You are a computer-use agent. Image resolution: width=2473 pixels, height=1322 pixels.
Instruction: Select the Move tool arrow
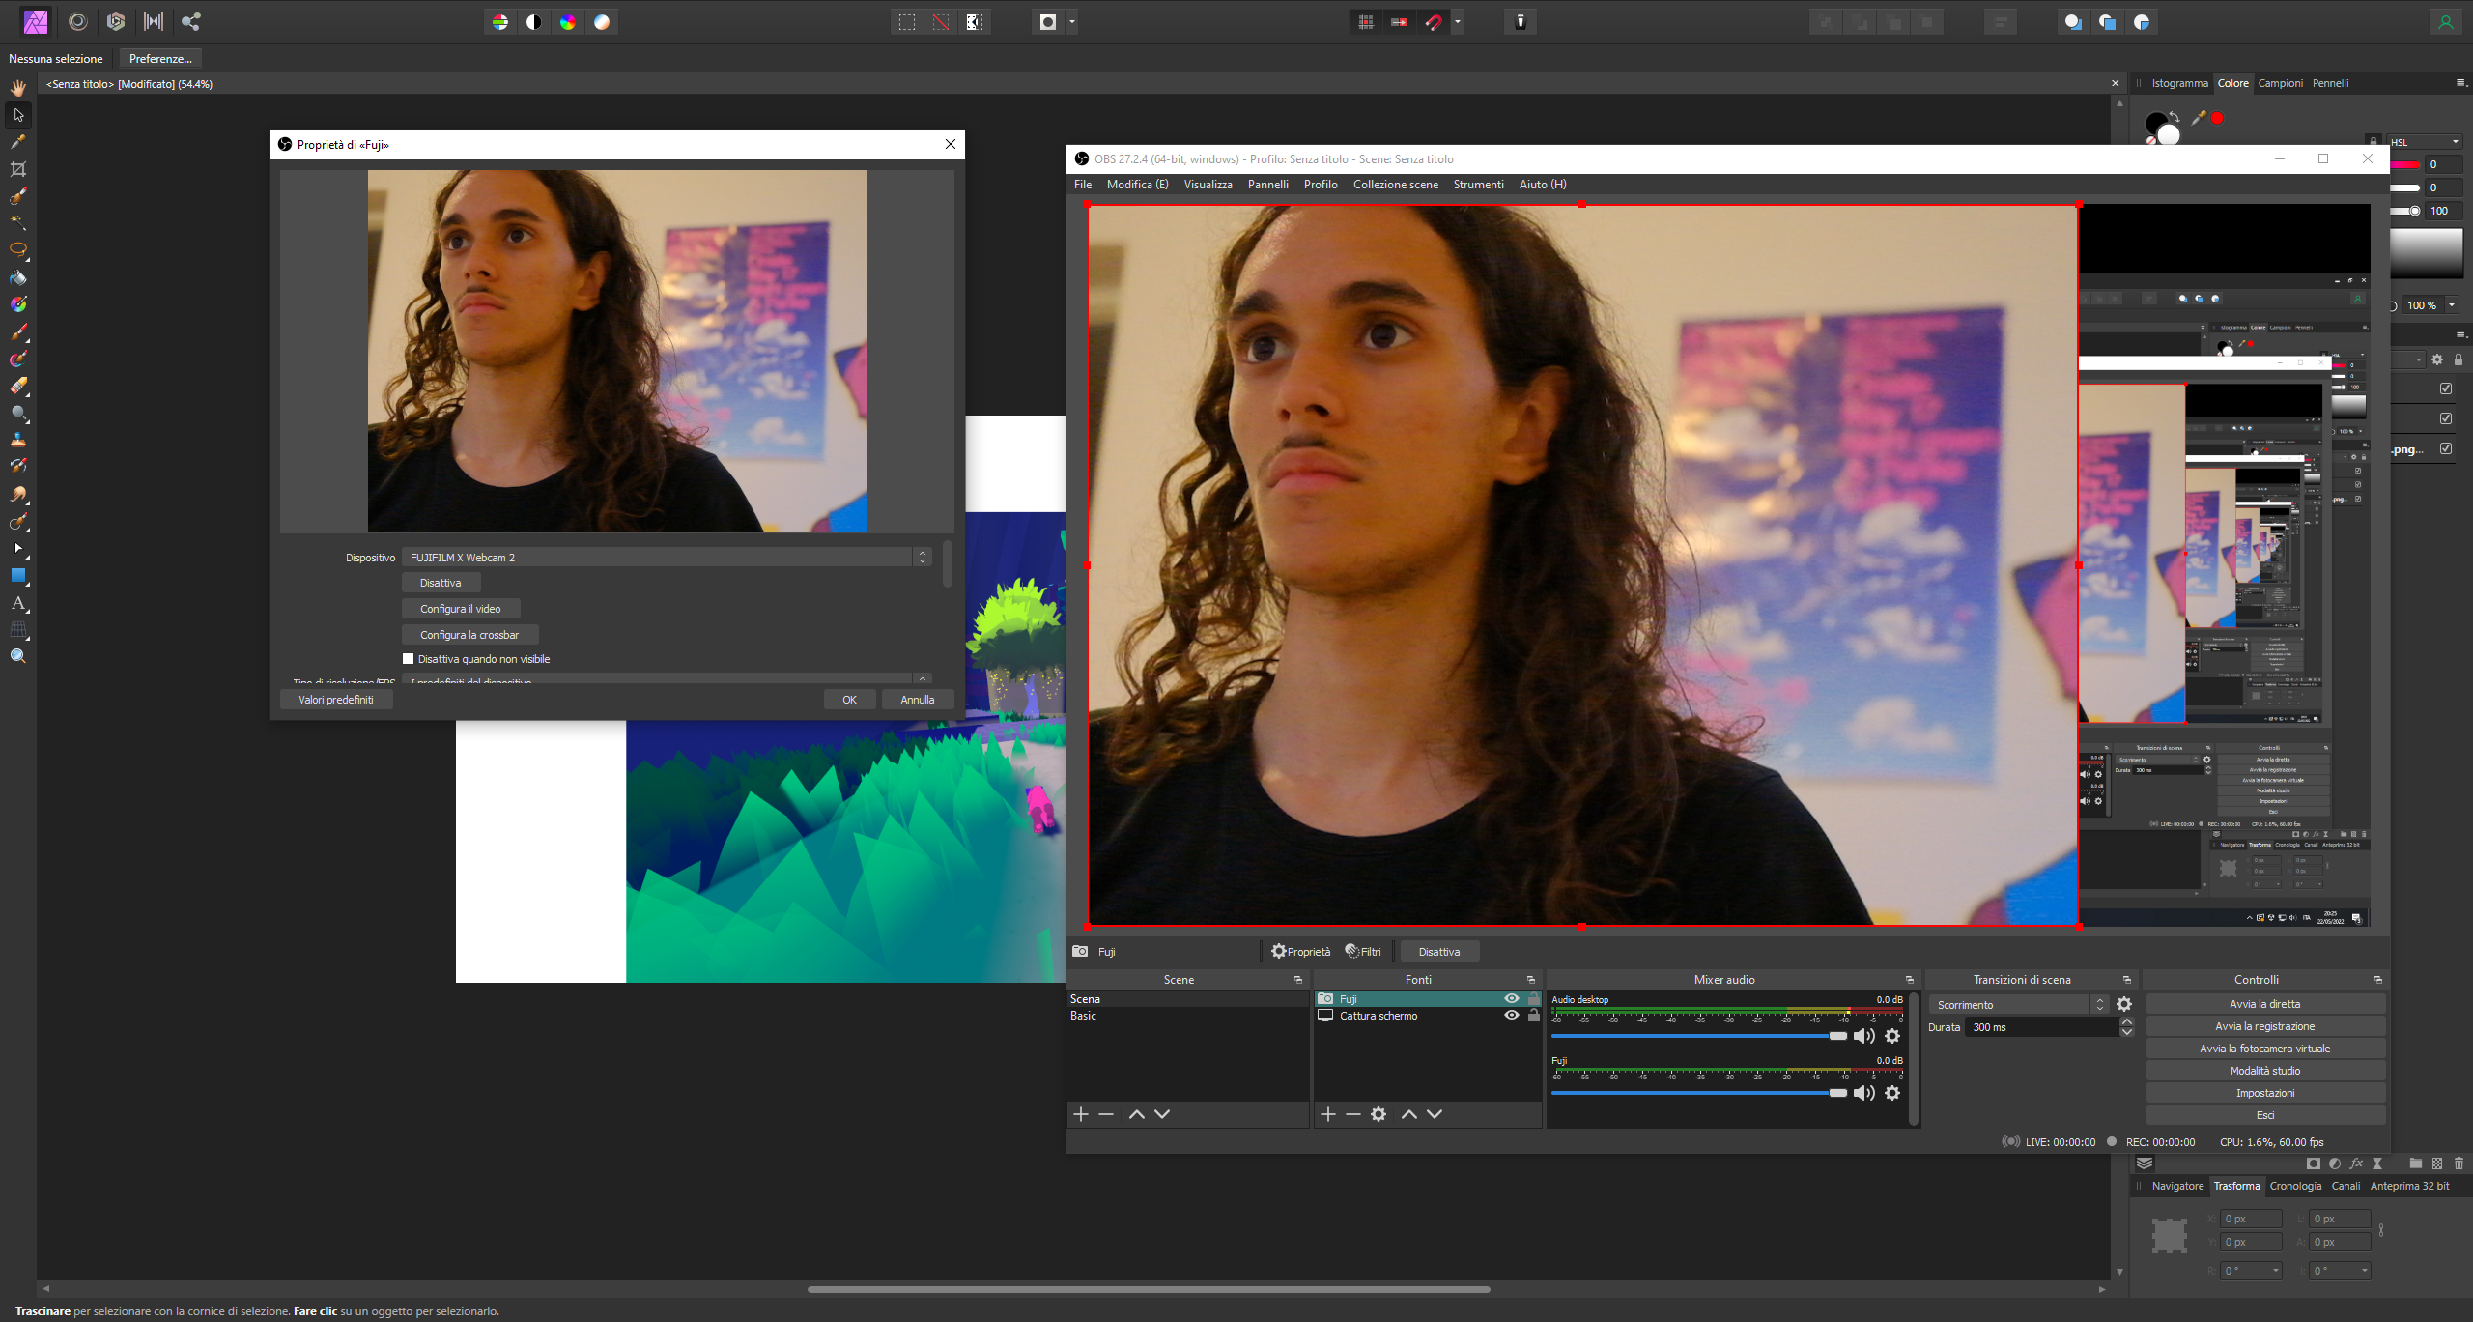click(18, 115)
